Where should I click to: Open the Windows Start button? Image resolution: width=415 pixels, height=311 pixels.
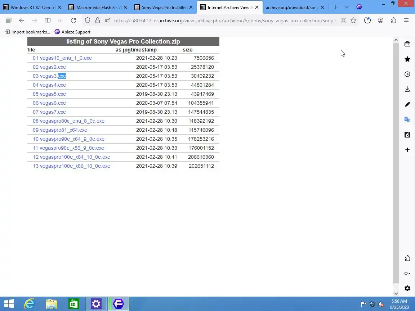(x=9, y=304)
